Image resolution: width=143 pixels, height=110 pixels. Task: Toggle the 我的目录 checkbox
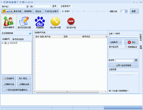click(x=5, y=43)
